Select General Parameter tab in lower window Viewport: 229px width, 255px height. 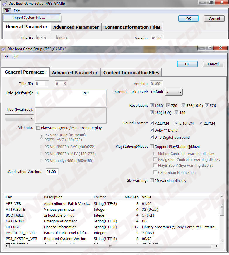point(25,72)
